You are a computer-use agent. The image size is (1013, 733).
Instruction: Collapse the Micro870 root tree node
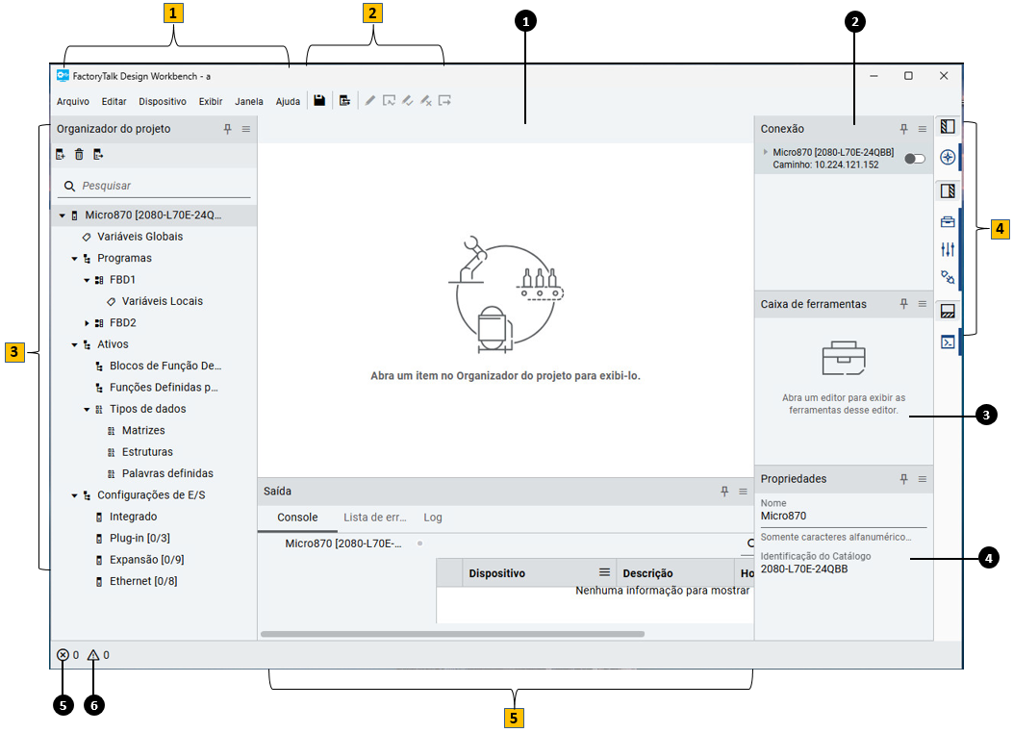tap(62, 215)
